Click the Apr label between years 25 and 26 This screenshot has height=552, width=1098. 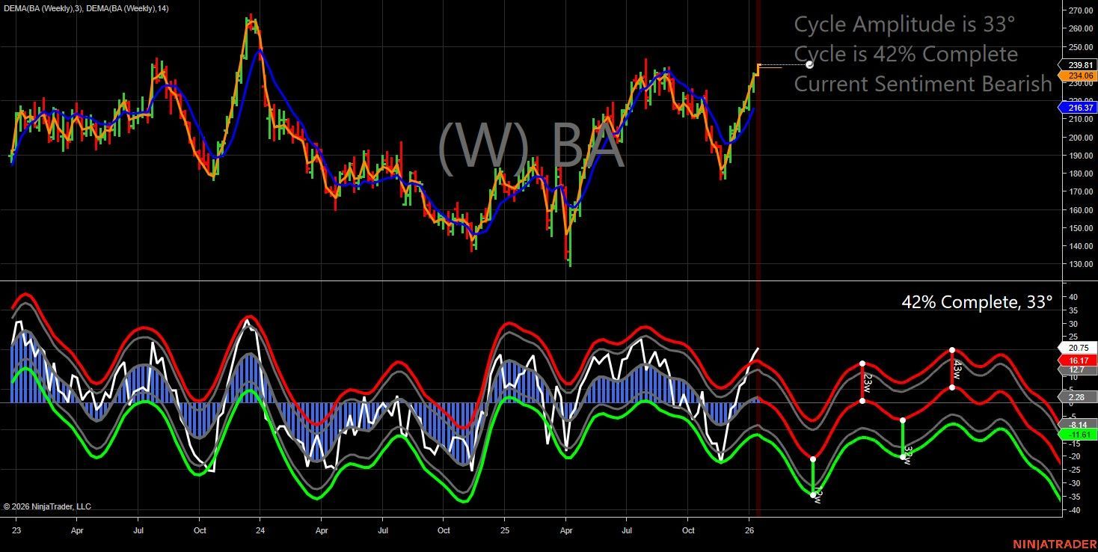point(565,530)
